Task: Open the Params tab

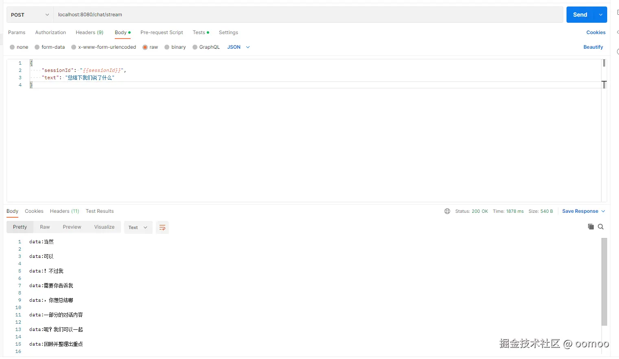Action: click(x=17, y=32)
